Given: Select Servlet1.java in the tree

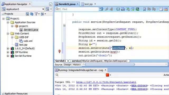Looking at the screenshot, I should [x=31, y=30].
